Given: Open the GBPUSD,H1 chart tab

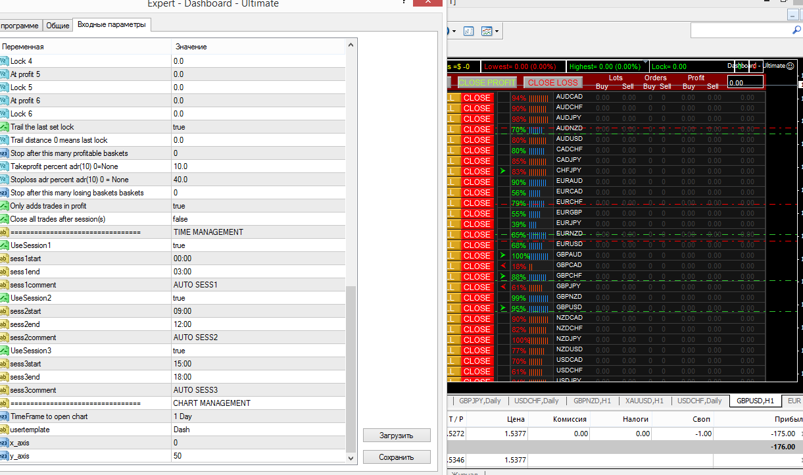Looking at the screenshot, I should [x=755, y=401].
